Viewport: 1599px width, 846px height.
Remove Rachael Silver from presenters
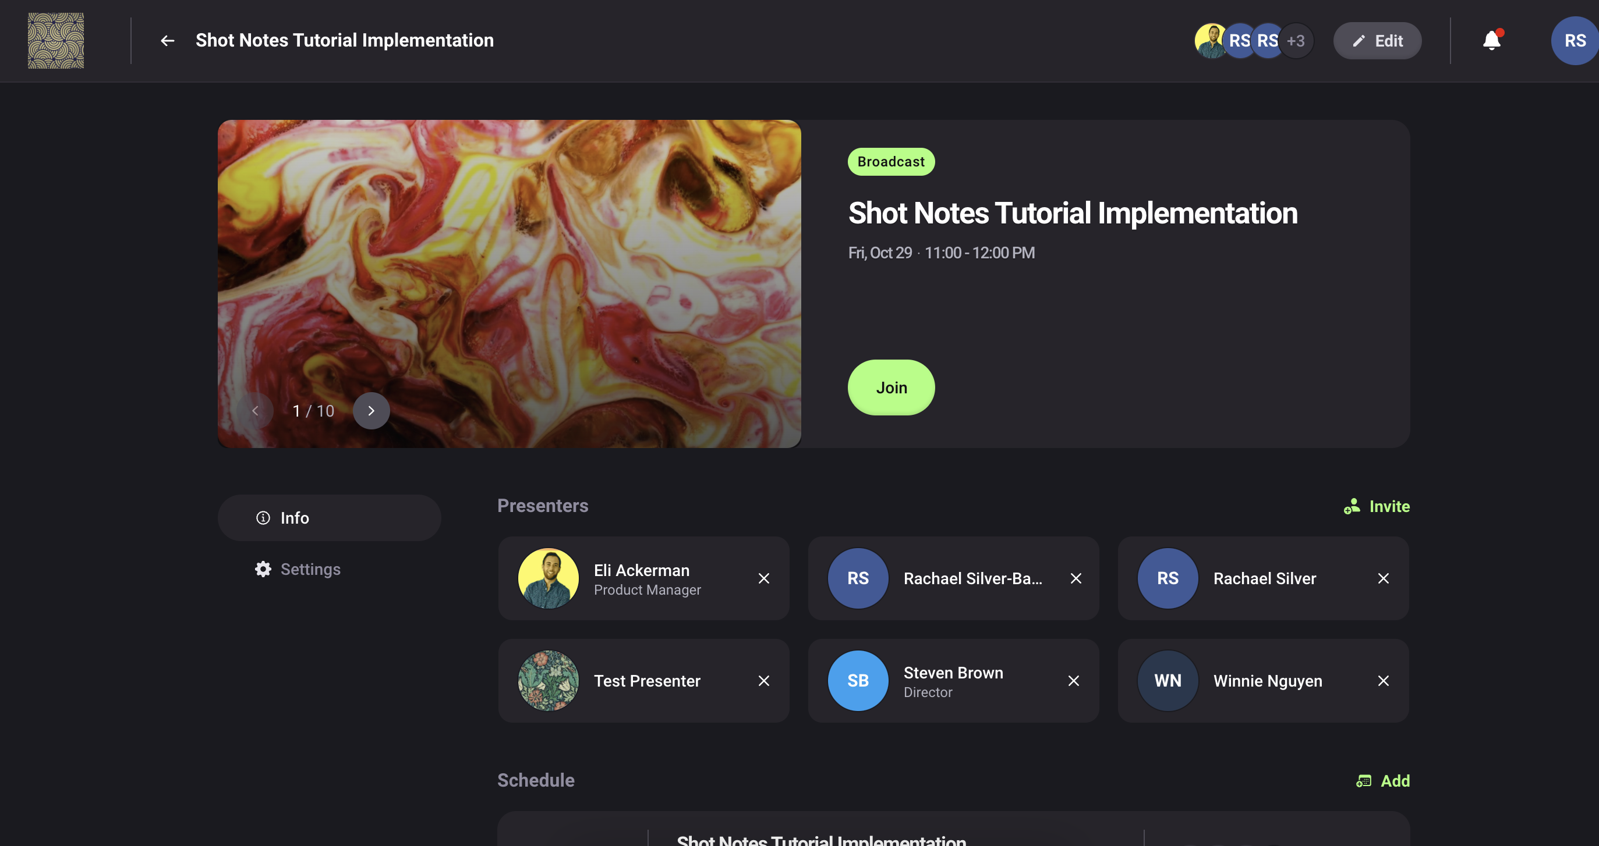pos(1383,579)
